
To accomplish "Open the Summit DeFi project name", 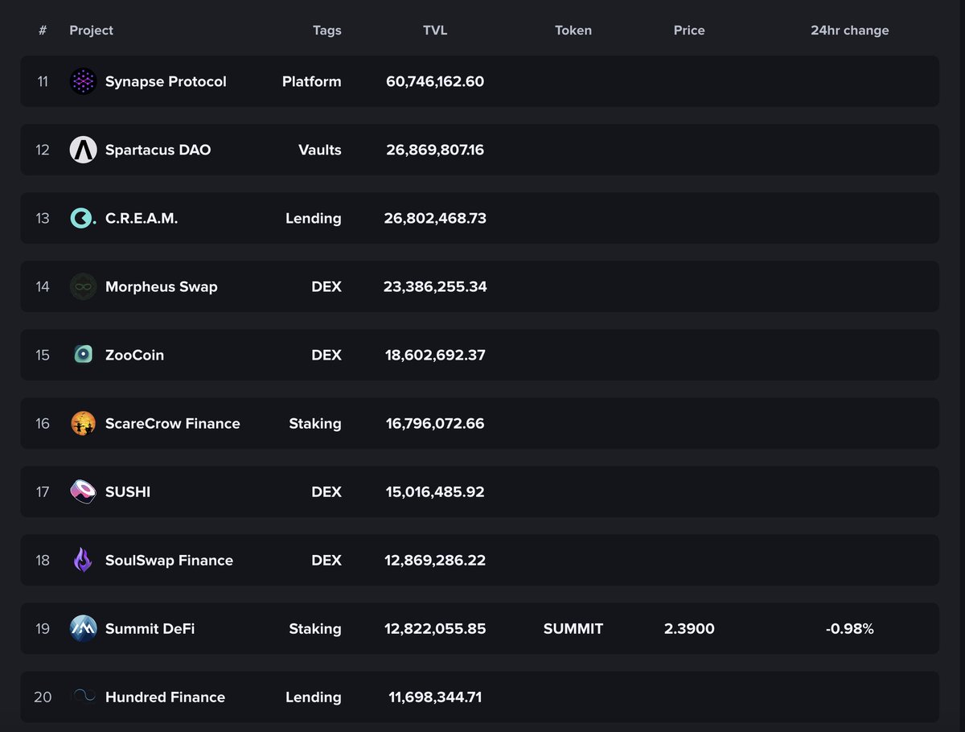I will pos(150,628).
